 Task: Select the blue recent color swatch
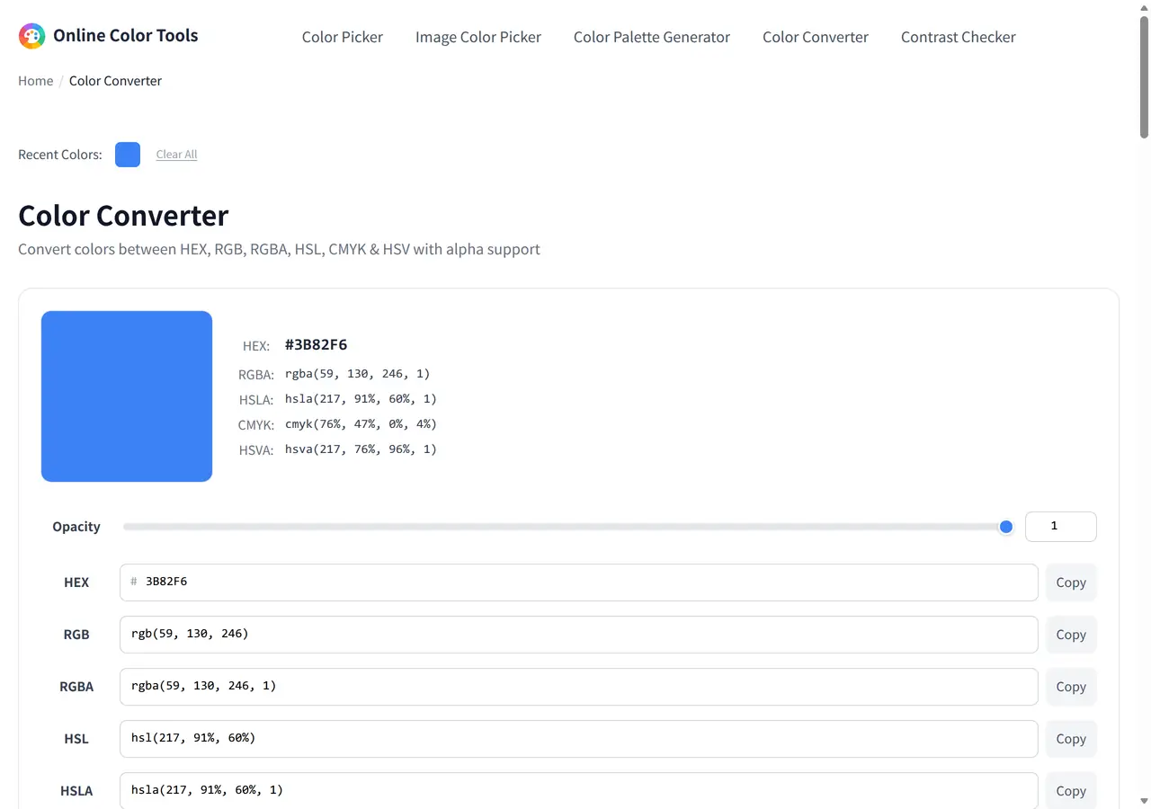(128, 155)
